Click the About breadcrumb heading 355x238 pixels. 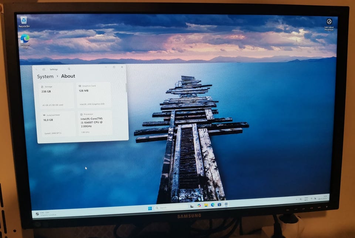(68, 76)
